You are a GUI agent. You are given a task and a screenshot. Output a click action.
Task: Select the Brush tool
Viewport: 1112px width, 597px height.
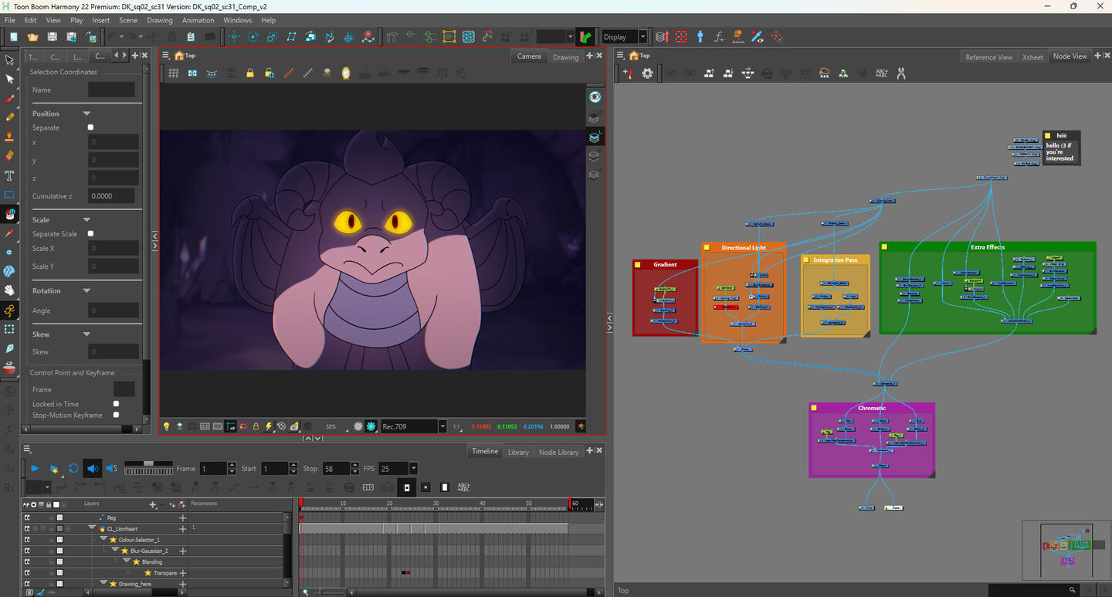click(9, 98)
